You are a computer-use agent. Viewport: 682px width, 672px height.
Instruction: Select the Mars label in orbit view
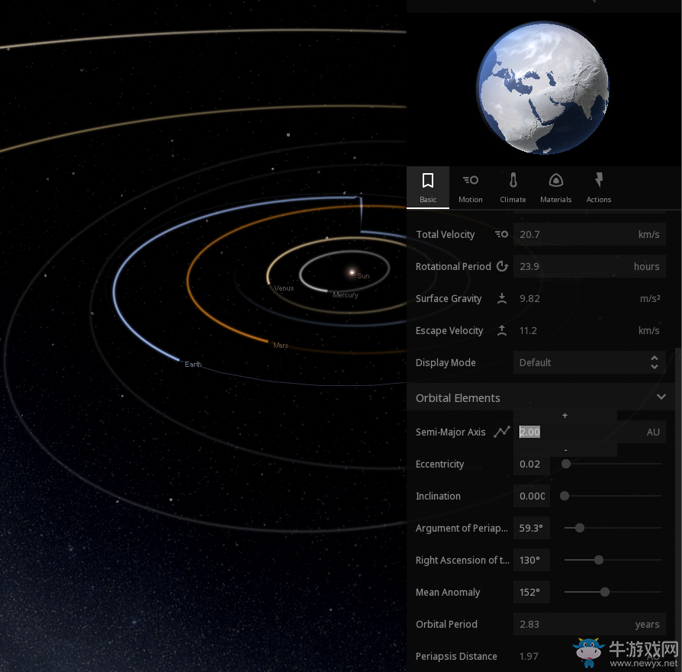pyautogui.click(x=281, y=346)
